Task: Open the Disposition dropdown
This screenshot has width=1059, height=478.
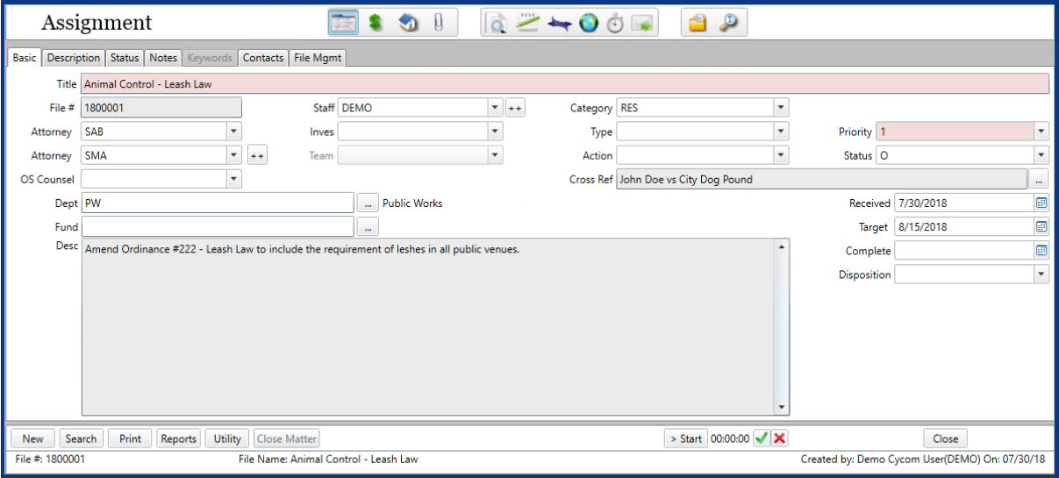Action: click(x=1041, y=275)
